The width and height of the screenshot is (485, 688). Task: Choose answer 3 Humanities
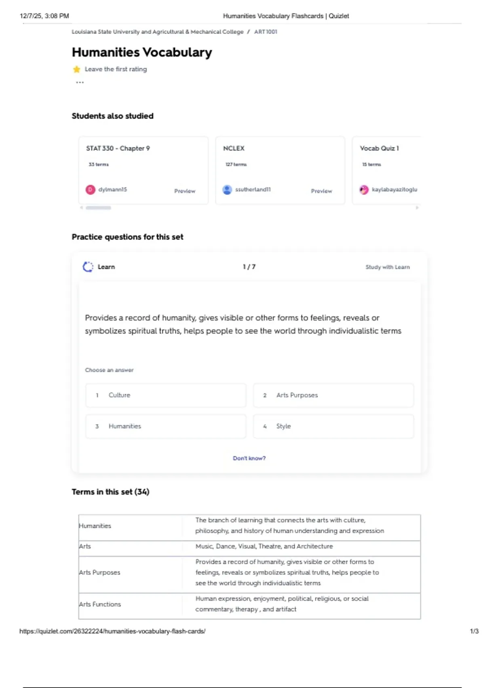point(166,426)
